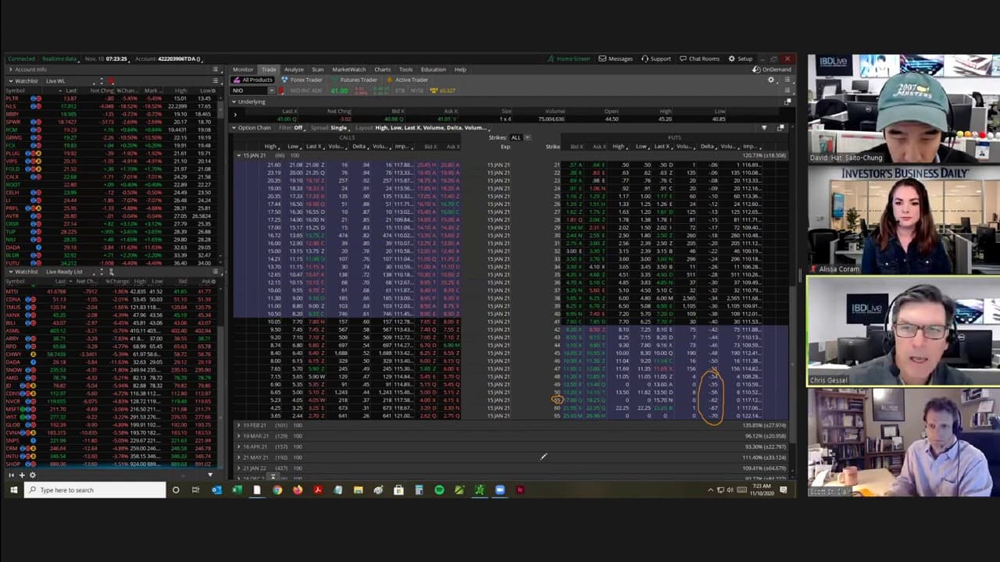This screenshot has width=1000, height=562.
Task: Activate the OnDemand mode button
Action: coord(772,69)
